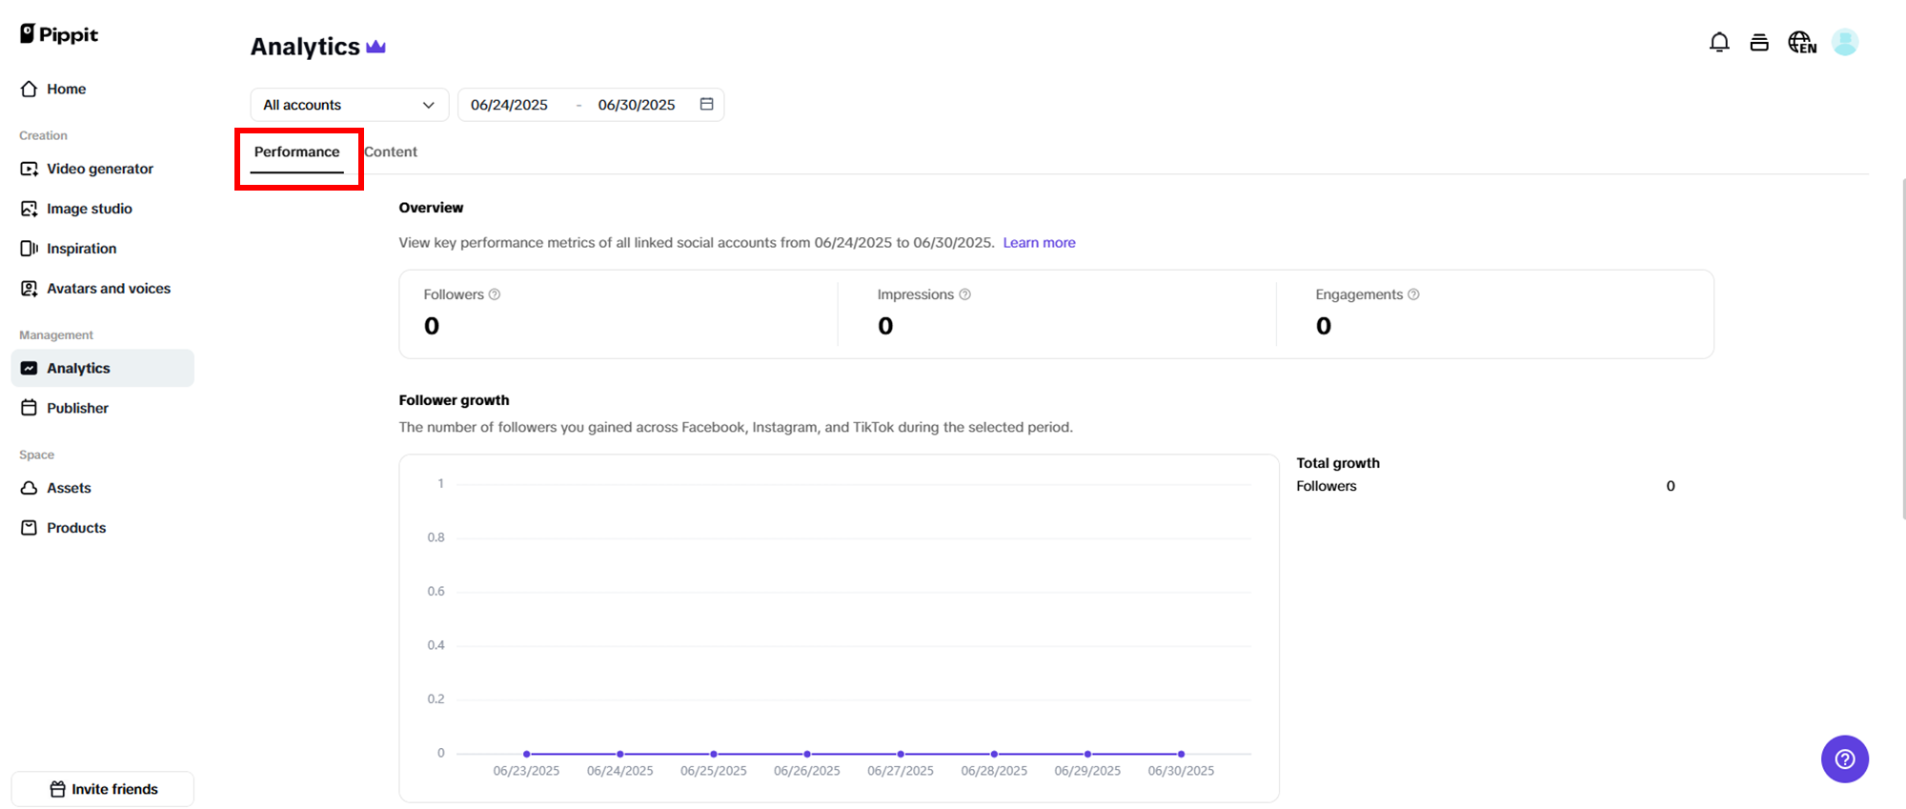Go to Publisher in sidebar

point(77,408)
